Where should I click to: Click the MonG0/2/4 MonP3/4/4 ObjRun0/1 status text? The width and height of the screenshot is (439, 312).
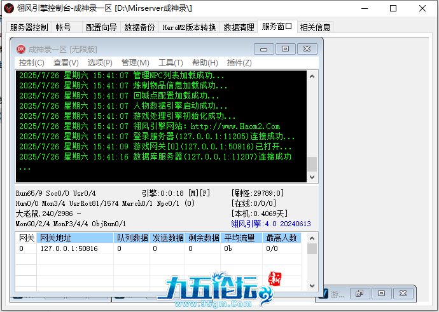coord(71,224)
